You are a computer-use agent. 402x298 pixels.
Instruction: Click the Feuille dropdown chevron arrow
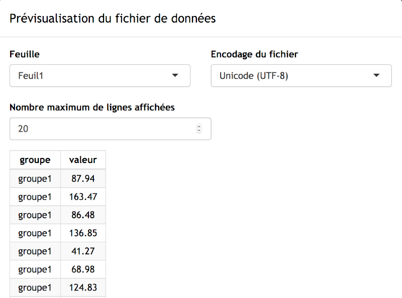175,75
